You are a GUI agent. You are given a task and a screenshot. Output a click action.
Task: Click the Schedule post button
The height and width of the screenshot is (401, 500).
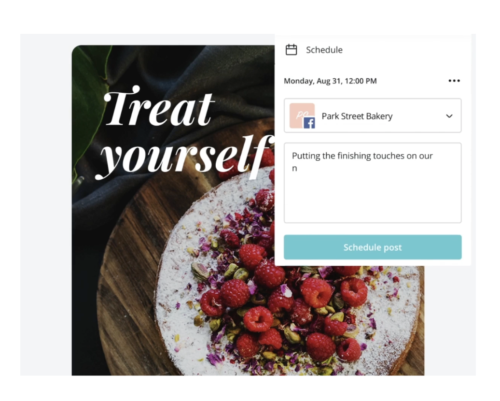coord(373,247)
